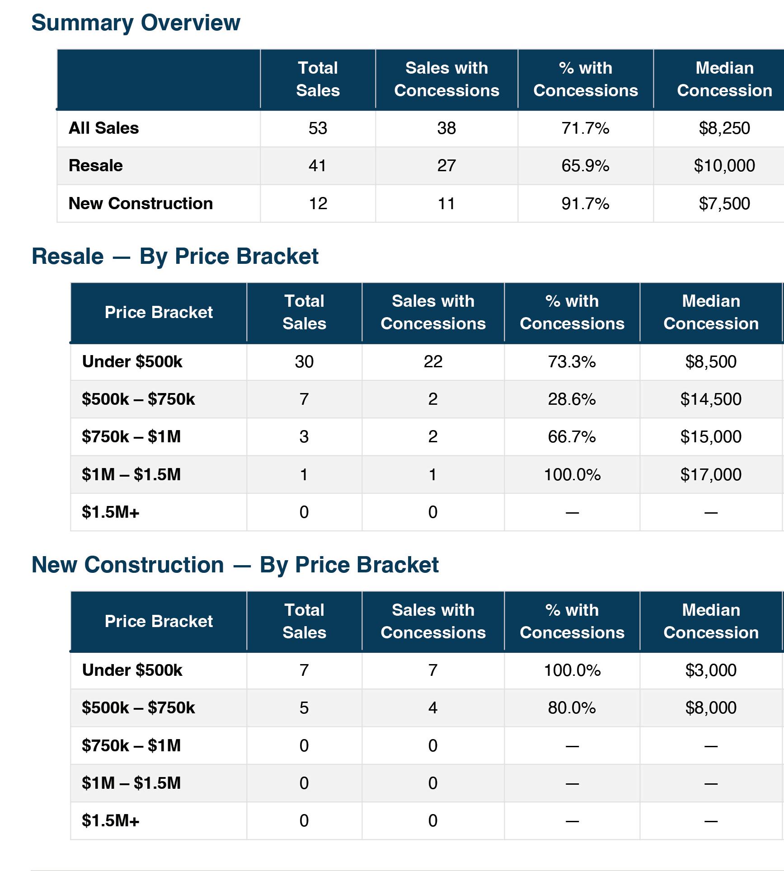This screenshot has height=871, width=784.
Task: Select the $8,000 median concession cell
Action: (x=711, y=708)
